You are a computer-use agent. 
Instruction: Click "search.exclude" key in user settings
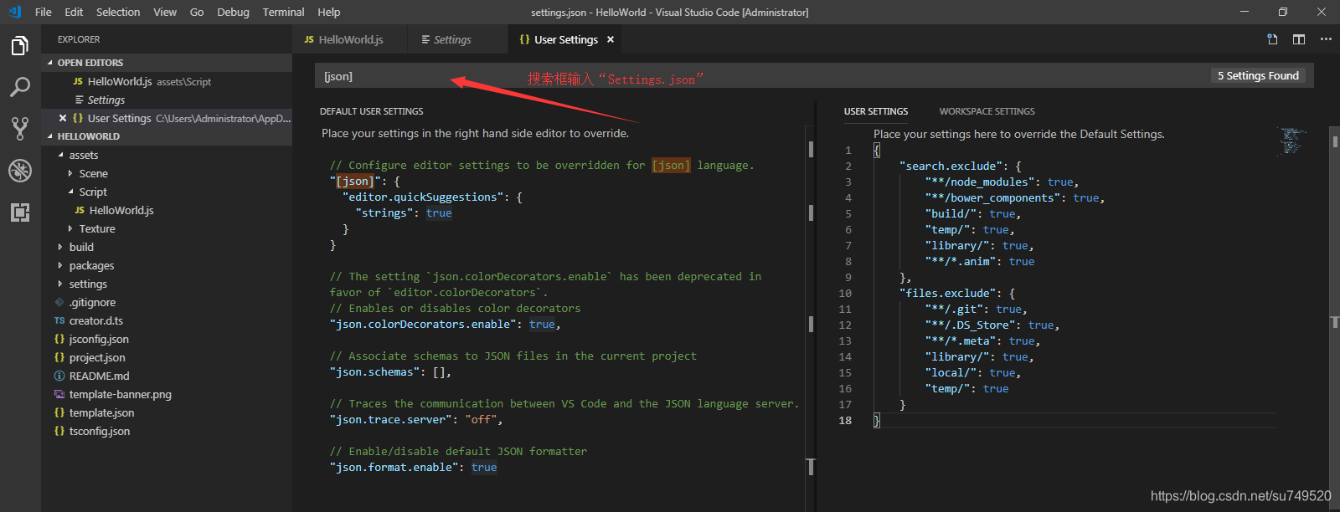[951, 166]
